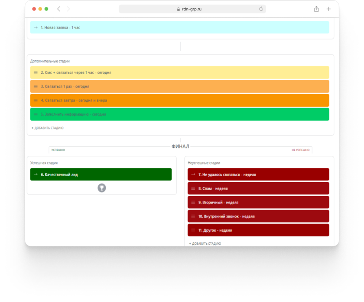Click the trophy icon under the successful stage
Image resolution: width=364 pixels, height=302 pixels.
pos(102,188)
